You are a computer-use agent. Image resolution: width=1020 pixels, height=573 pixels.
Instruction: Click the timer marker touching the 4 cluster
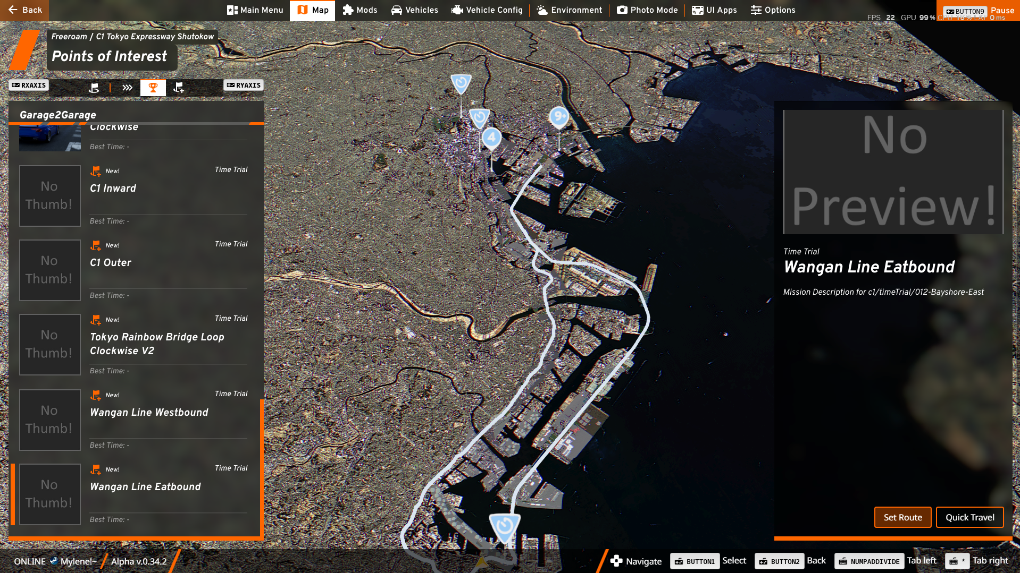tap(479, 118)
